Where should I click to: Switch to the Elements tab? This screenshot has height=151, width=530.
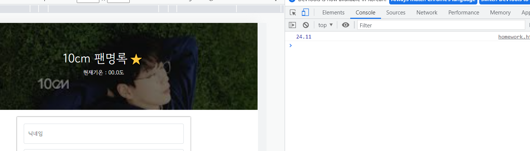point(333,13)
